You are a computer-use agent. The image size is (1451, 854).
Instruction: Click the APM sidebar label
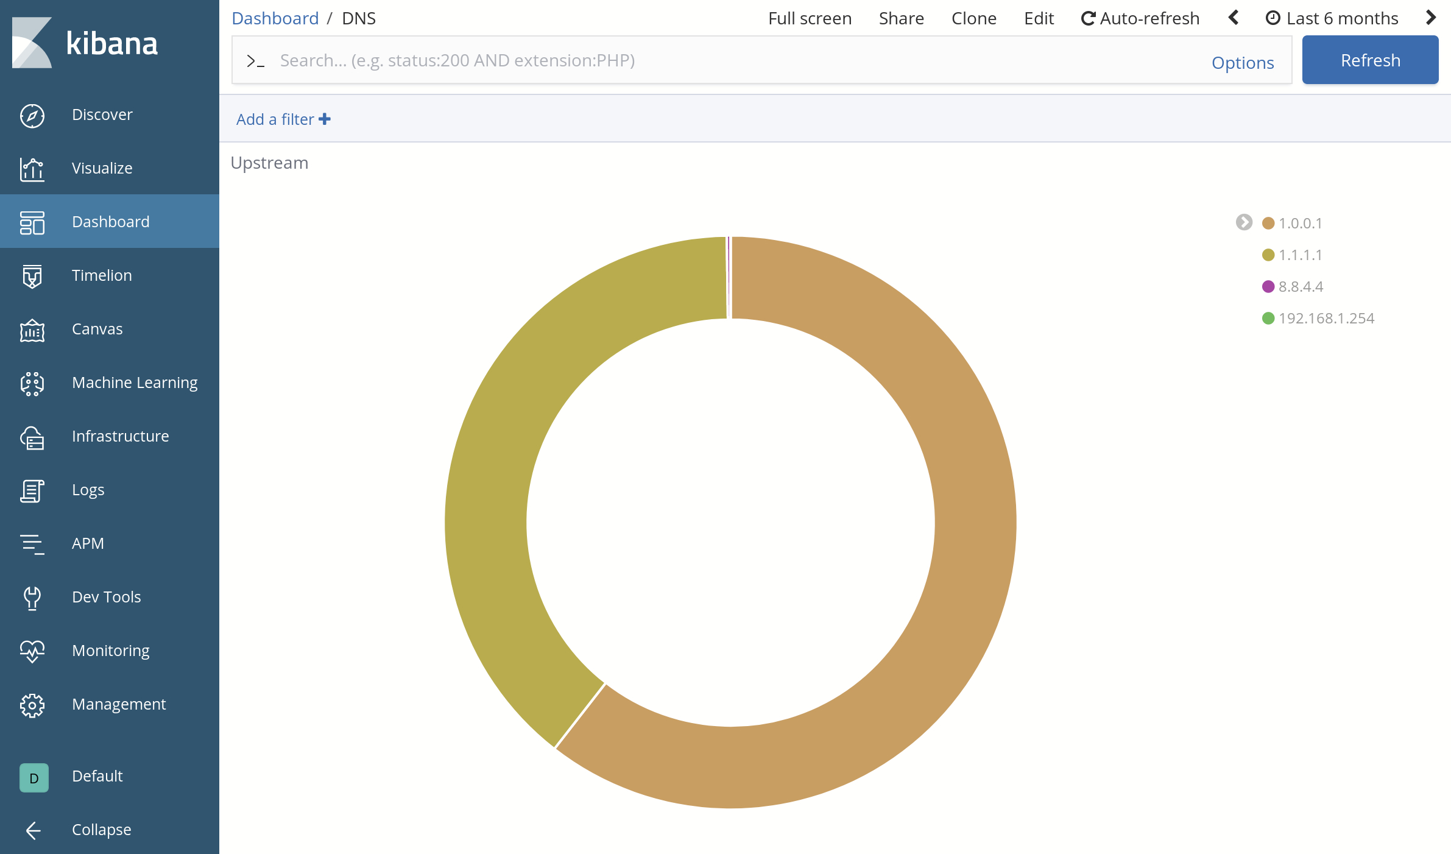point(88,543)
